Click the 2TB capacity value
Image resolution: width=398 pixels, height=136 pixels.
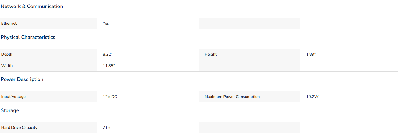[x=107, y=127]
